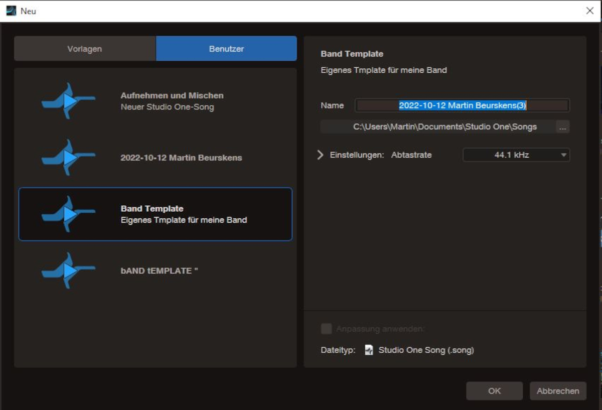The image size is (602, 410).
Task: Click the 'Neuer Studio One-Song' subtitle
Action: tap(167, 107)
